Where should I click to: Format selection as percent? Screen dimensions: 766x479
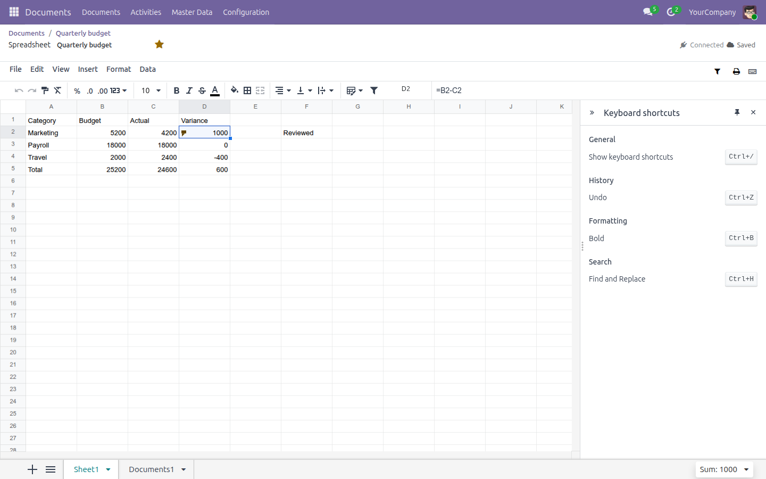(77, 91)
